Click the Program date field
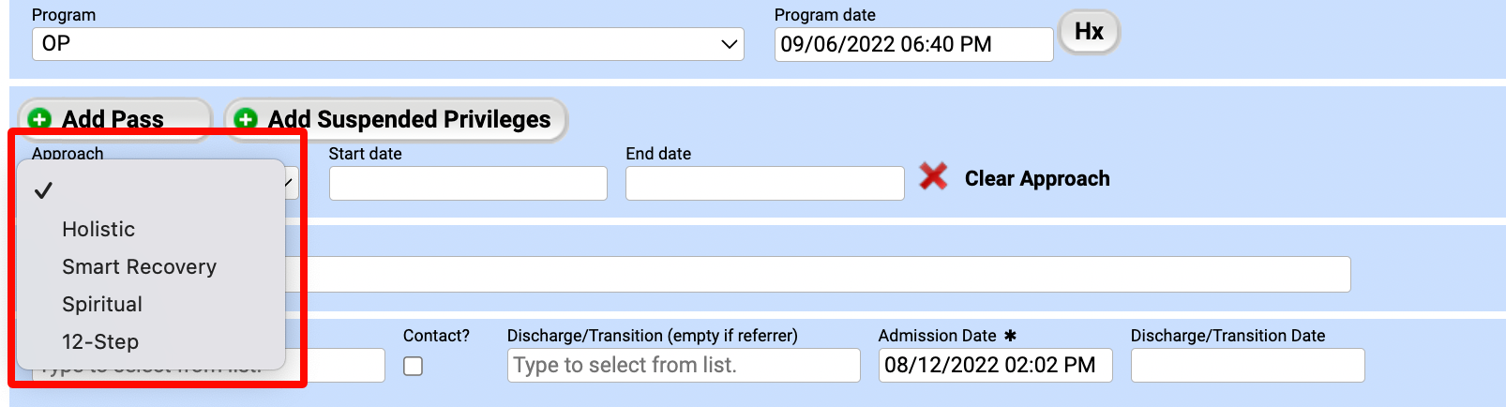Image resolution: width=1506 pixels, height=407 pixels. click(x=912, y=44)
